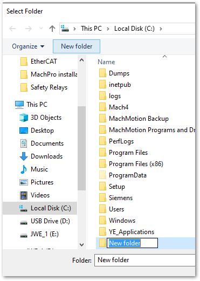200x281 pixels.
Task: Select Local Disk (C:) in navigation pane
Action: click(x=40, y=208)
